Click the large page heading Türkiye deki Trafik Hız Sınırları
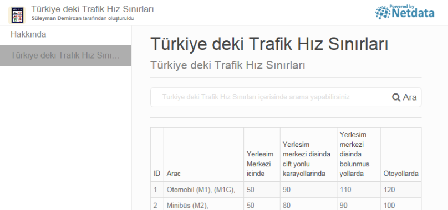The height and width of the screenshot is (210, 448). (269, 44)
